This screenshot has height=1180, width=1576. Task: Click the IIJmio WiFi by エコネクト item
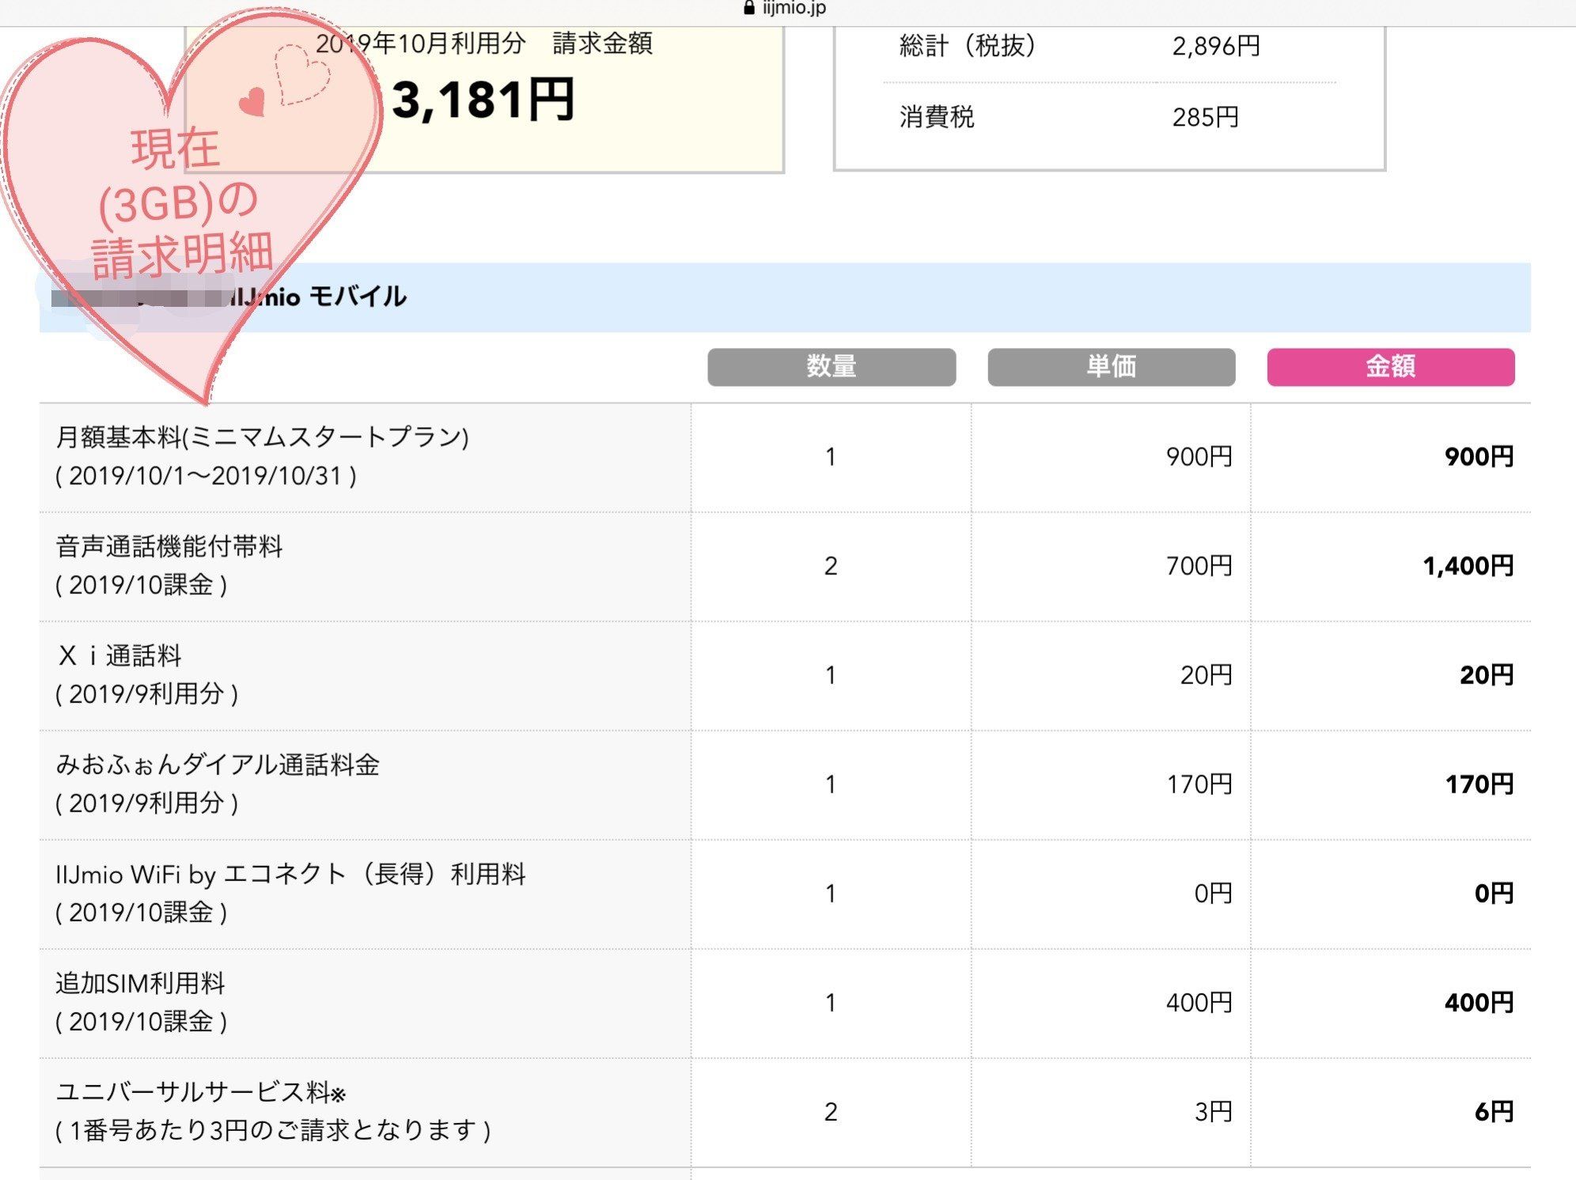point(290,874)
